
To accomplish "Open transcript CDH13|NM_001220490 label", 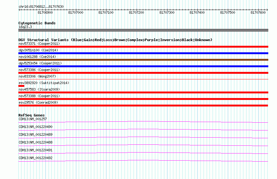I will point(35,127).
